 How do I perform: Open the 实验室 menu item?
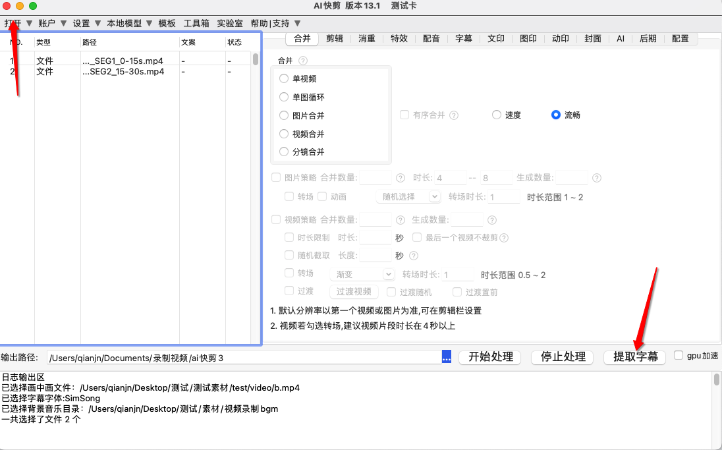(230, 24)
